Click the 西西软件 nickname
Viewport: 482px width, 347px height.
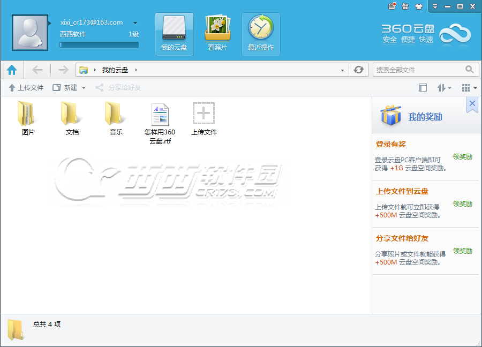(x=73, y=34)
